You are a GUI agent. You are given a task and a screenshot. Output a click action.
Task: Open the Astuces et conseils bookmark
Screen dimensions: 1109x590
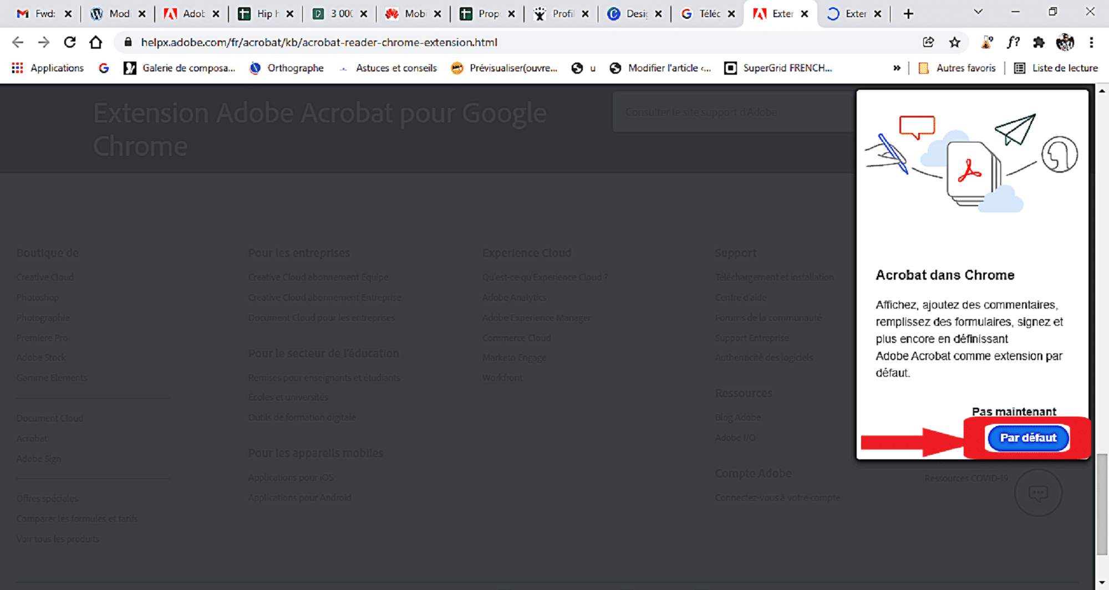(388, 68)
